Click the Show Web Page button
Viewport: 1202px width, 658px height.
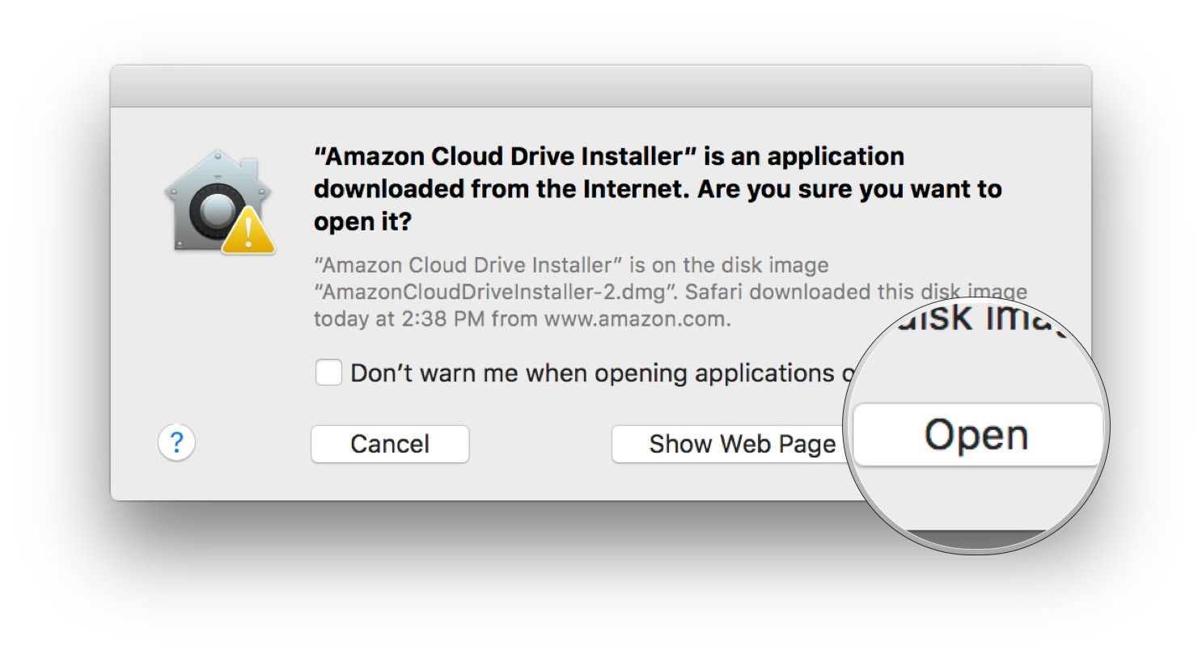tap(728, 444)
